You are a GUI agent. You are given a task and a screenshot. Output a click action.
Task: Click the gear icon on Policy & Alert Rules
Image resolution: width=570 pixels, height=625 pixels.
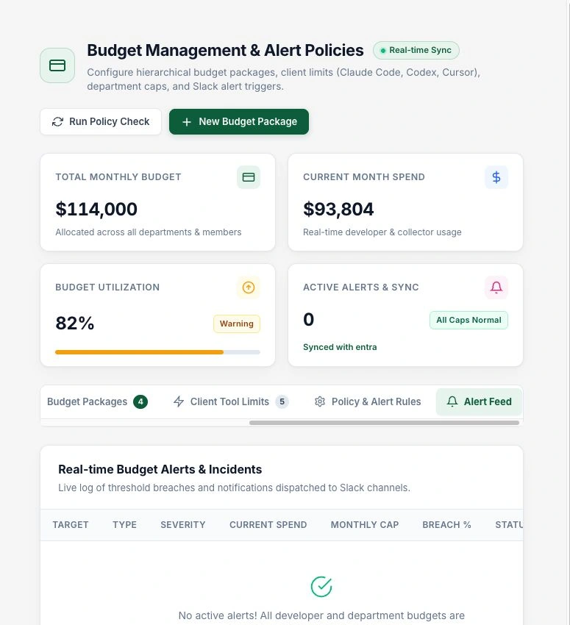tap(320, 401)
